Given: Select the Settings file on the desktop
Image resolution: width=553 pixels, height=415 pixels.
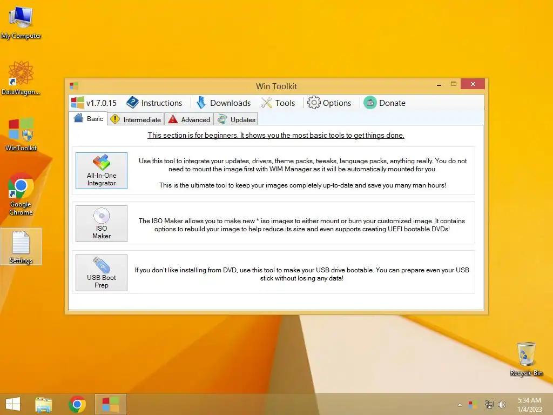Looking at the screenshot, I should [x=21, y=246].
